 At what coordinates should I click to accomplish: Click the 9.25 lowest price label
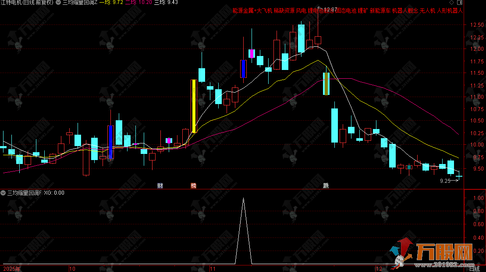tap(445, 181)
